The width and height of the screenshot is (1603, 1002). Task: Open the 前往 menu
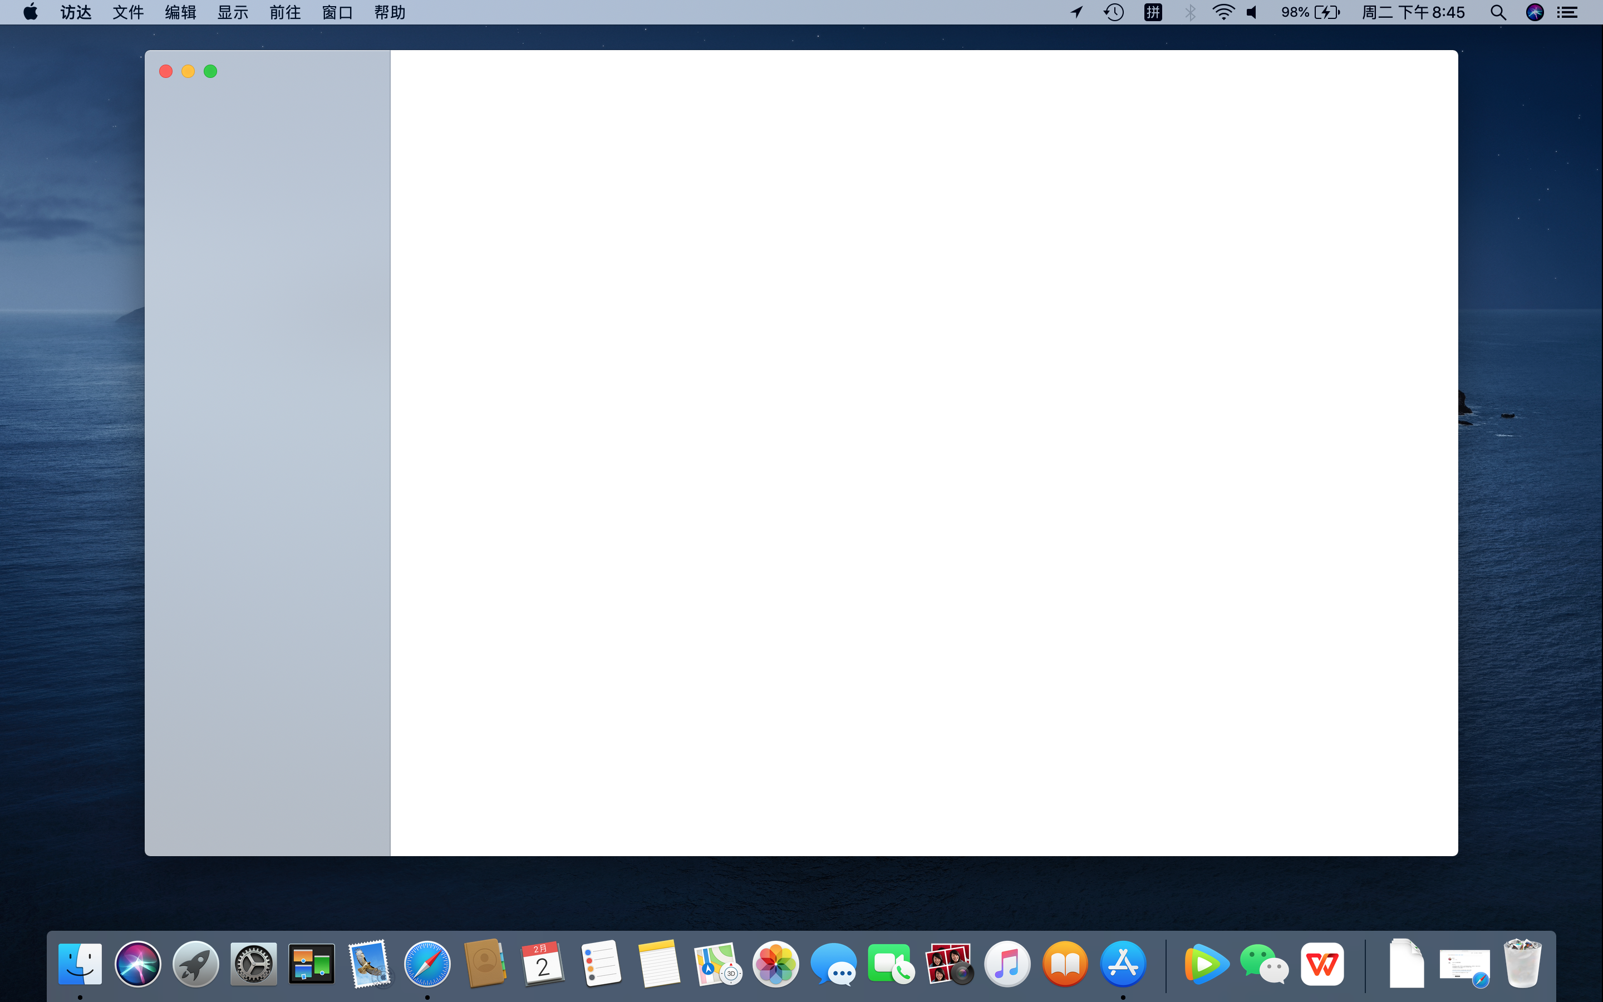click(x=285, y=12)
